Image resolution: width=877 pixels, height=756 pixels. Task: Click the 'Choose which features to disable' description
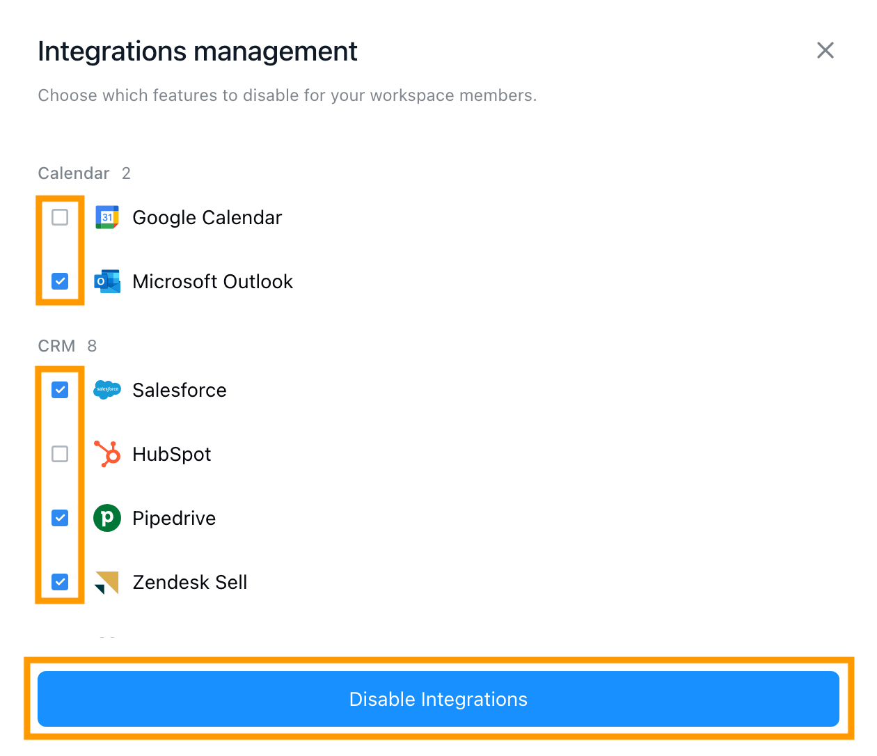287,95
